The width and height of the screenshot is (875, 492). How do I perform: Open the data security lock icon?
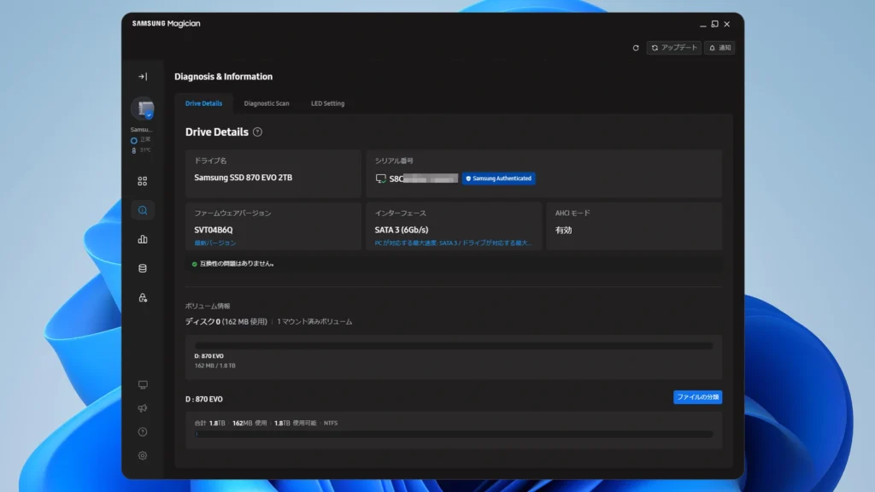pos(143,297)
